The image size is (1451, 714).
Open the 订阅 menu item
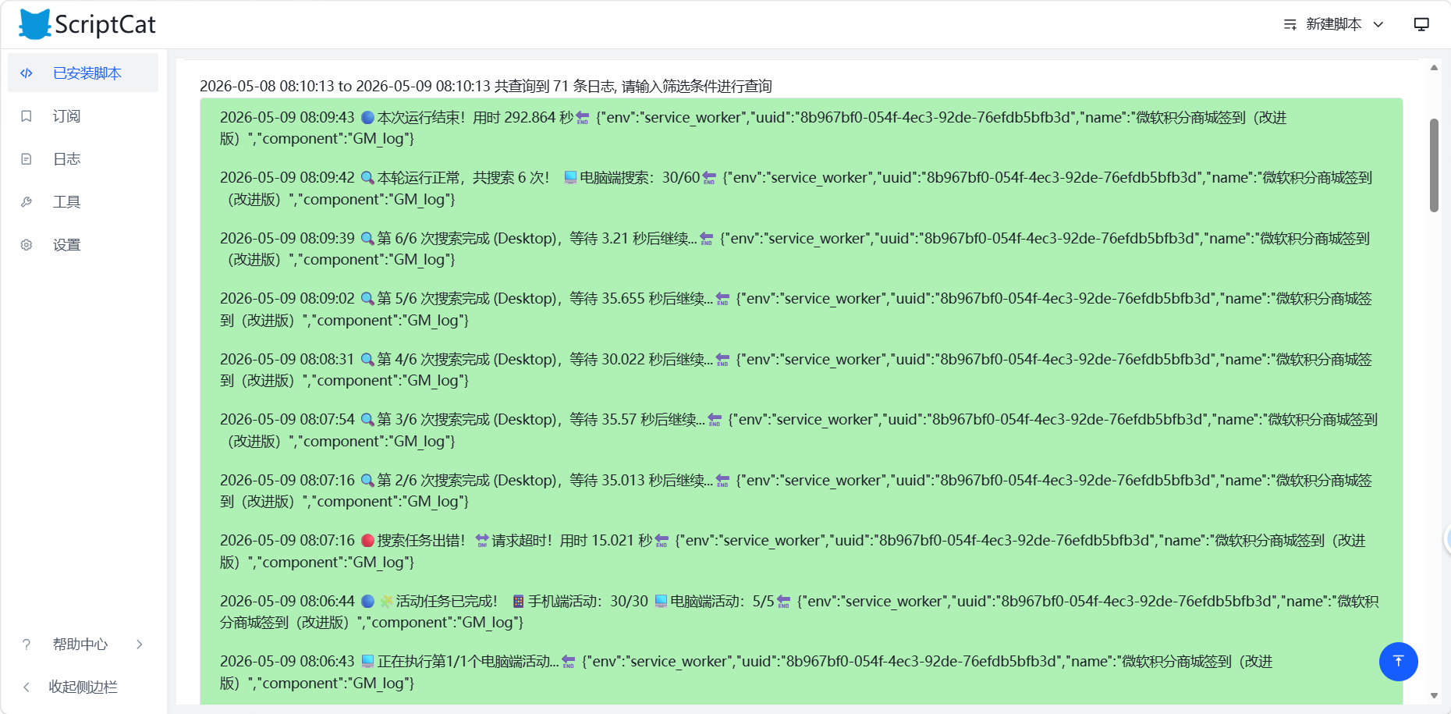tap(83, 115)
